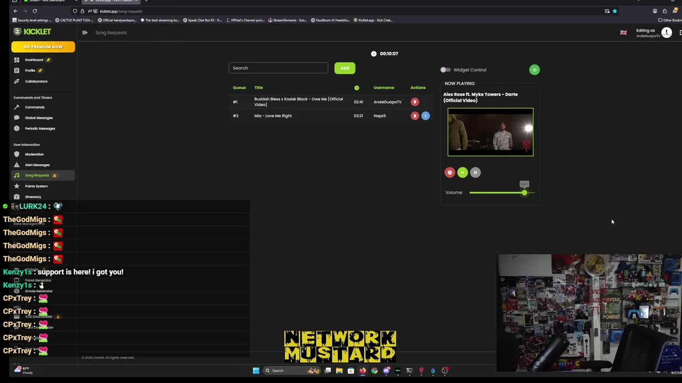Click the Title column header
The width and height of the screenshot is (682, 383).
pos(258,88)
